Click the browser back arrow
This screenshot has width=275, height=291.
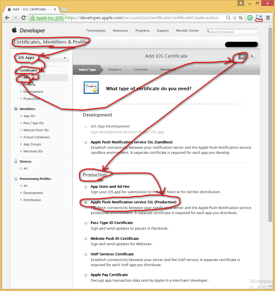pos(7,18)
